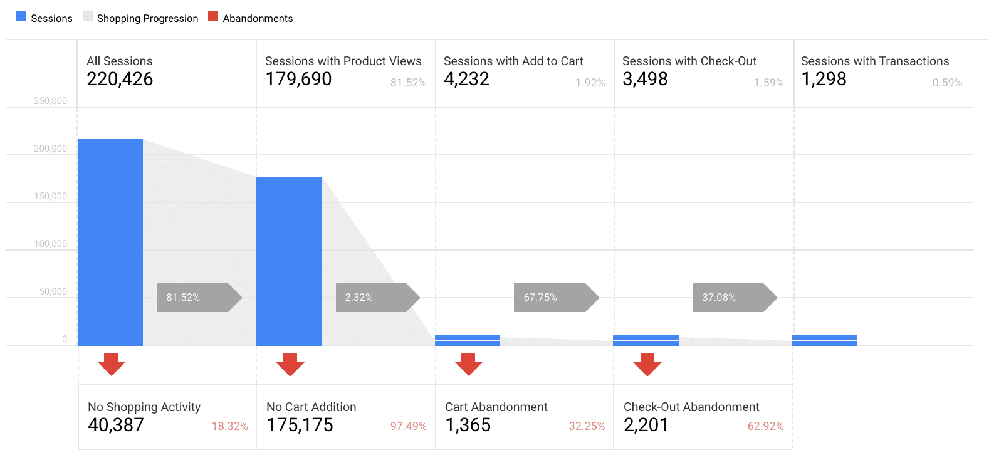Click the 0.59% transaction rate
The image size is (989, 460).
point(948,83)
